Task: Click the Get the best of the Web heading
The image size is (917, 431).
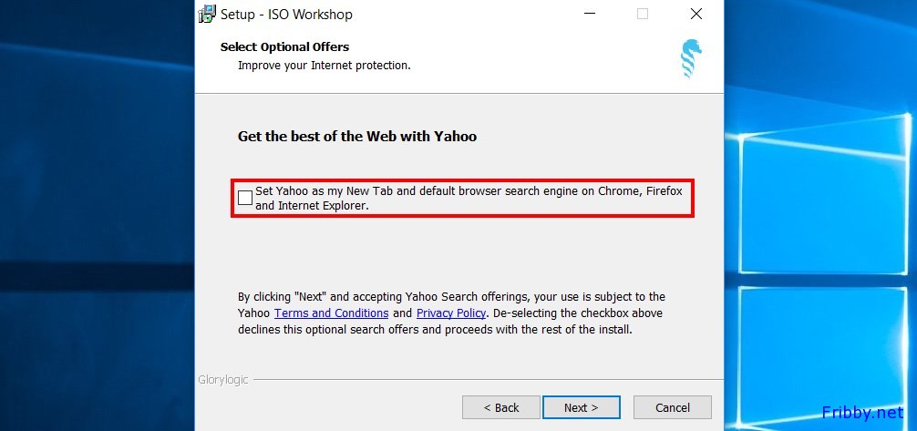Action: (357, 137)
